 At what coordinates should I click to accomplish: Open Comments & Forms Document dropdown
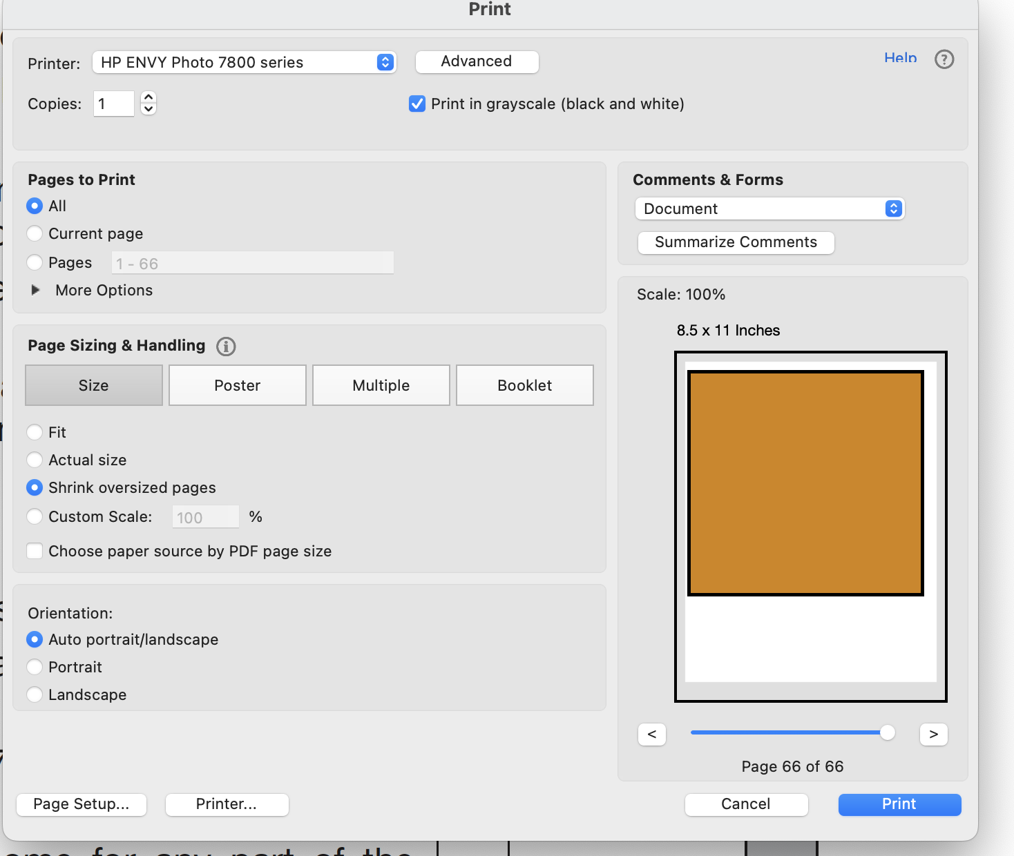(x=769, y=208)
